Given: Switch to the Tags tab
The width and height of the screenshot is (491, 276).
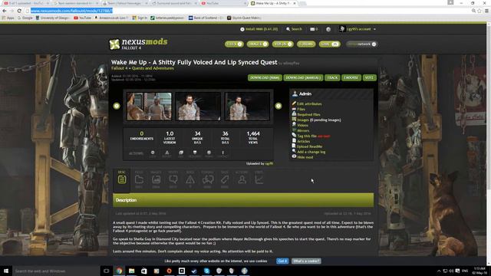Looking at the screenshot, I should (225, 179).
